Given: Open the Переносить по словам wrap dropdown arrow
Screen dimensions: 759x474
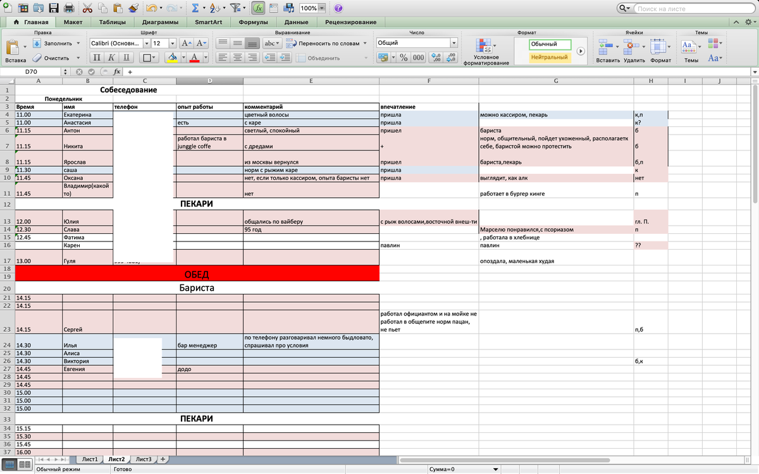Looking at the screenshot, I should point(365,43).
